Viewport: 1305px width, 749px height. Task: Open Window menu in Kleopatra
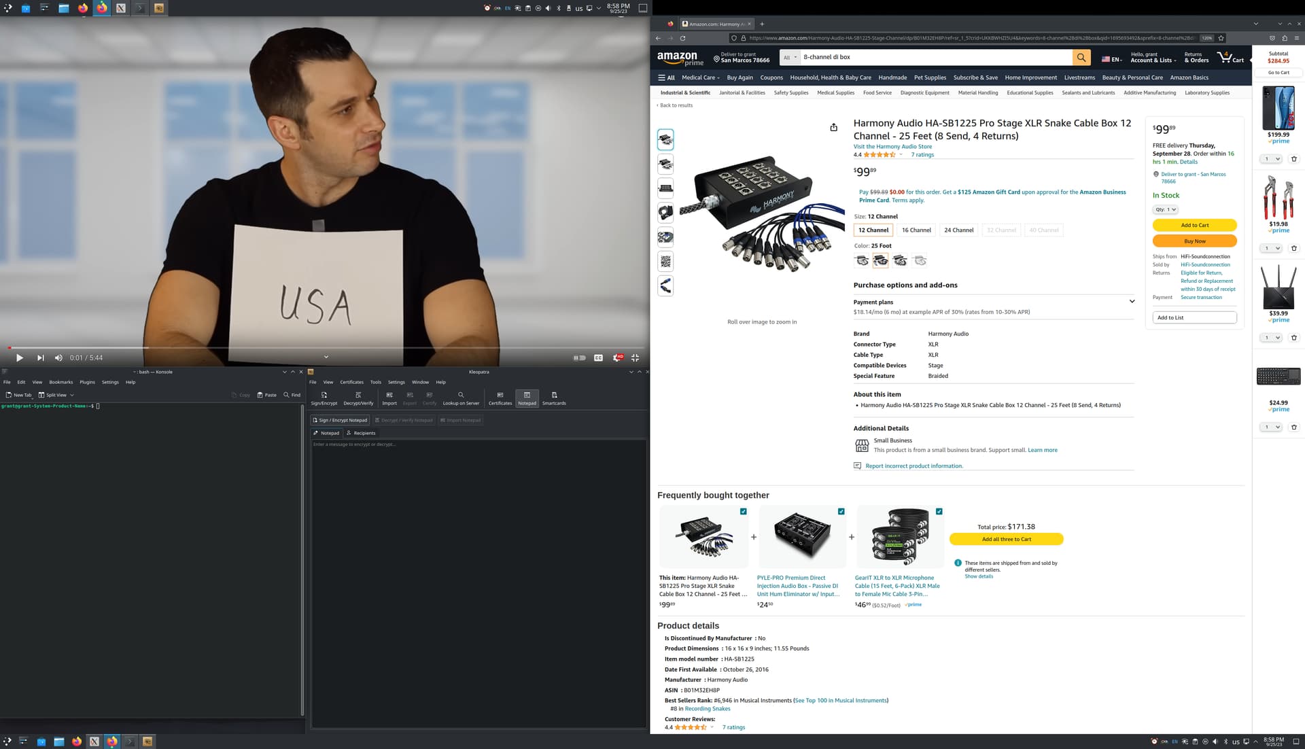click(x=420, y=382)
